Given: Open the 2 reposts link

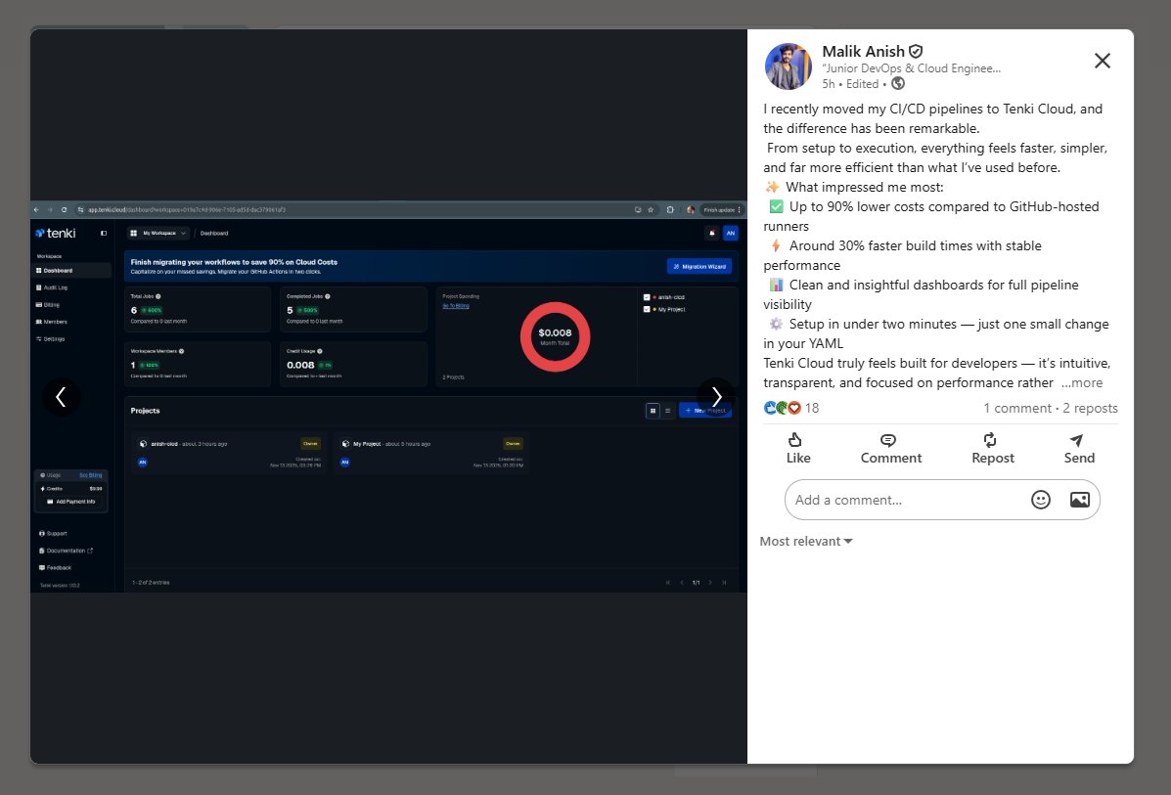Looking at the screenshot, I should click(1090, 408).
